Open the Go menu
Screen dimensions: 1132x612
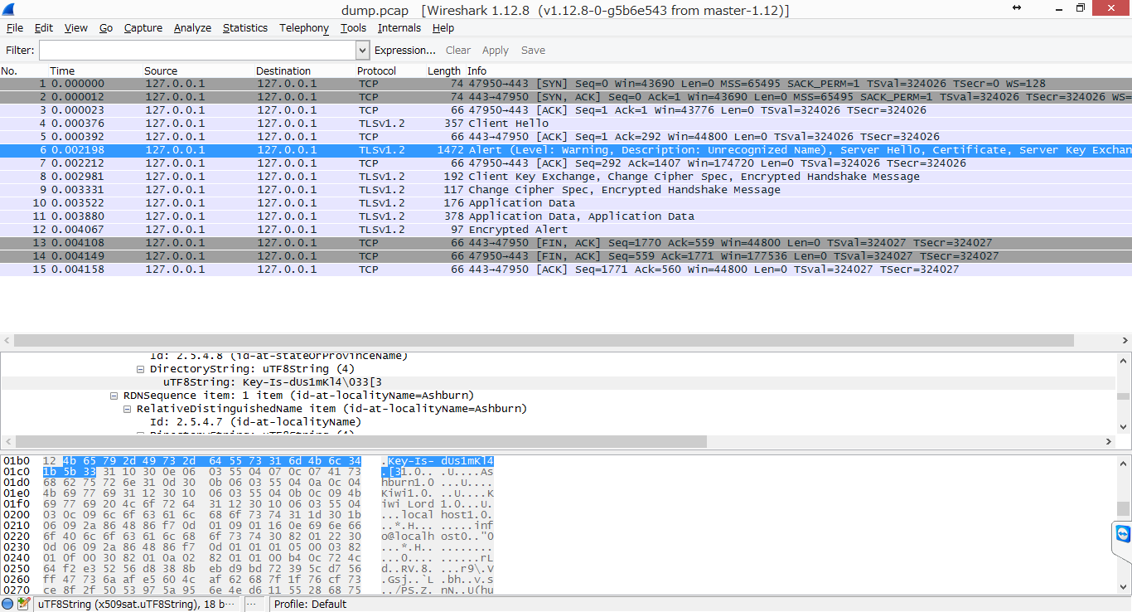(106, 27)
